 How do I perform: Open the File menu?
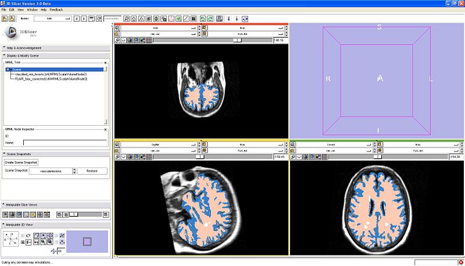point(4,10)
